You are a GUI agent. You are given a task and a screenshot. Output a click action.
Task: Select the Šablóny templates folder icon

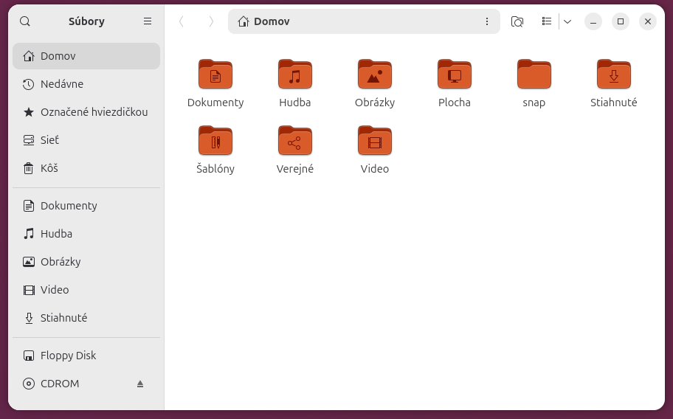[215, 141]
